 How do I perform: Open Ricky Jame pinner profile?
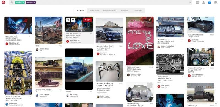13,103
